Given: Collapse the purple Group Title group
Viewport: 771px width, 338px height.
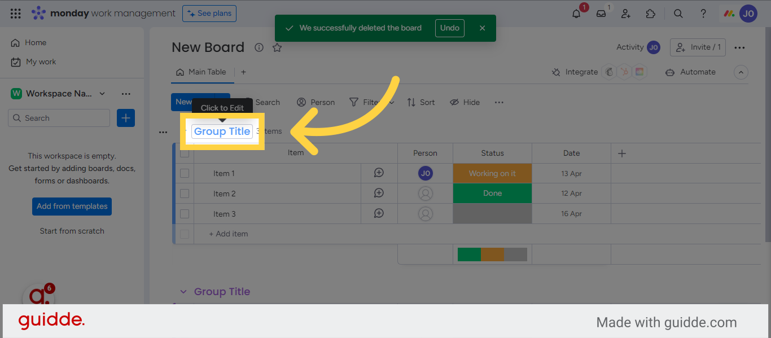Looking at the screenshot, I should pos(183,292).
